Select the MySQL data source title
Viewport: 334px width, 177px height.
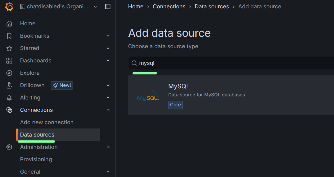point(179,86)
